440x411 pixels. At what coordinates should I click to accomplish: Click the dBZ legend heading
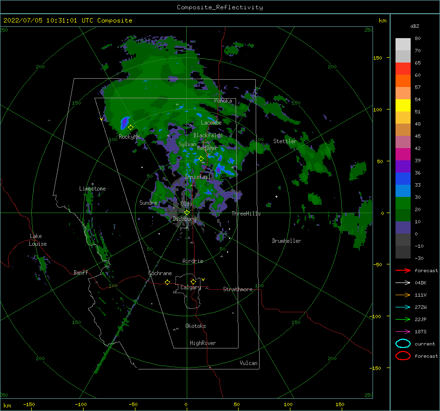[x=415, y=26]
